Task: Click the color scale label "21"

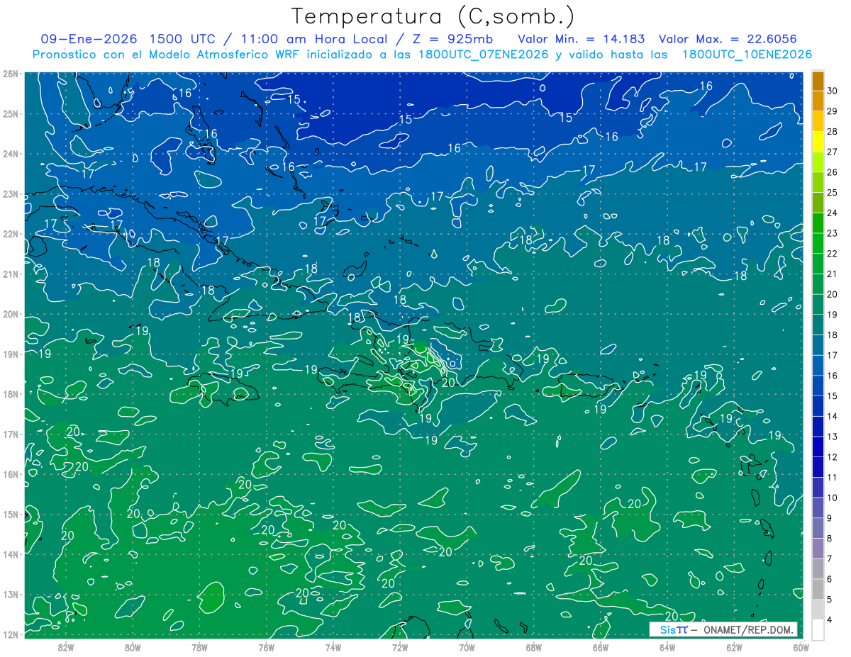Action: [833, 274]
